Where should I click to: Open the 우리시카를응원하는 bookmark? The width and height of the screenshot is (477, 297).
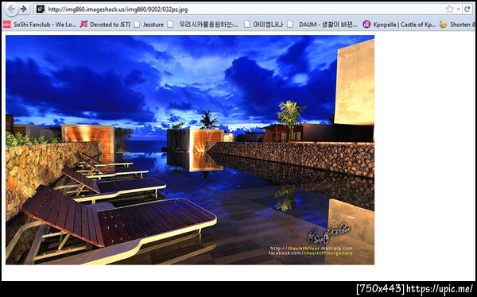tap(203, 25)
